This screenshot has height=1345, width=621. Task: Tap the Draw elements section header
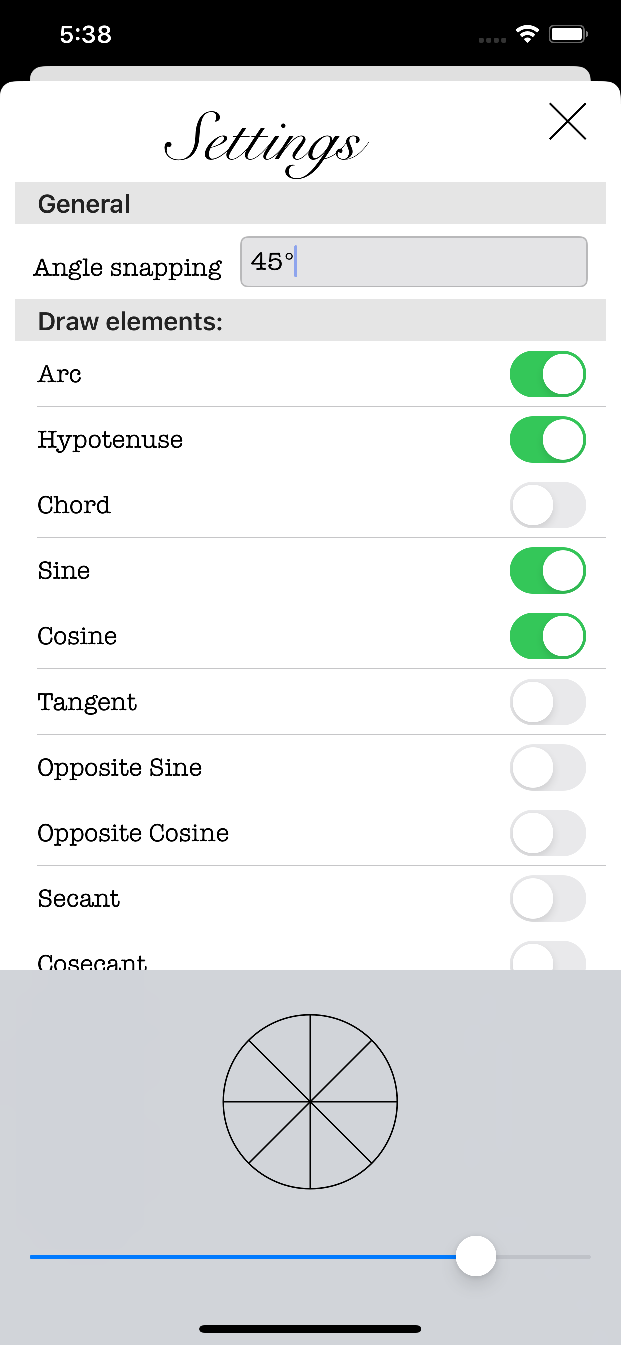310,321
